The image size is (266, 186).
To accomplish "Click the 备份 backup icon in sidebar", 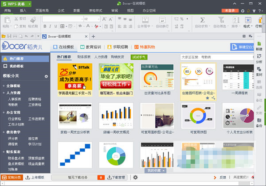I will (x=259, y=123).
